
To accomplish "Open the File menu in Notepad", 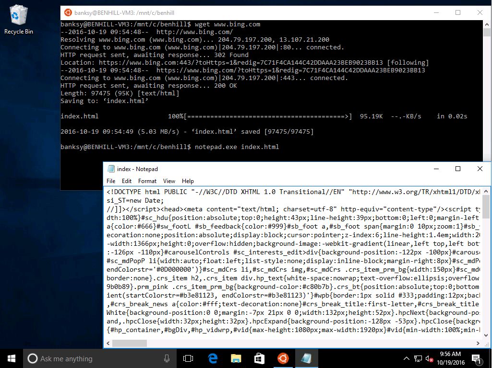I will (x=111, y=181).
